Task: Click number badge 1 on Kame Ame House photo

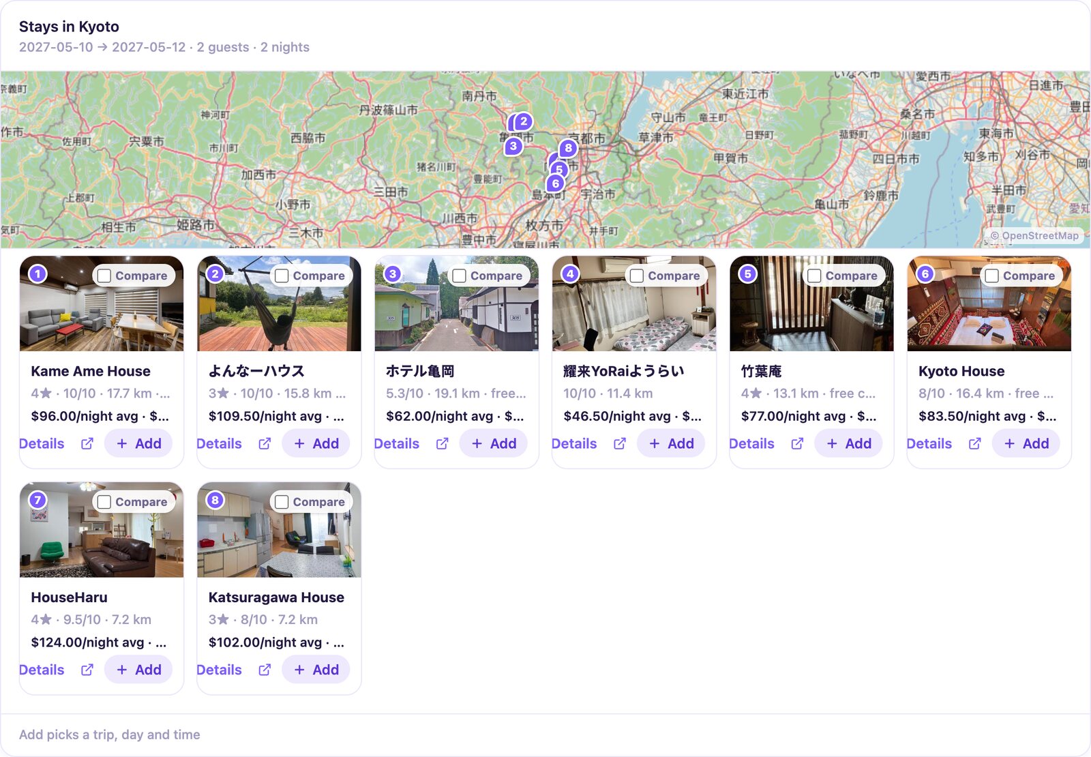Action: click(38, 274)
